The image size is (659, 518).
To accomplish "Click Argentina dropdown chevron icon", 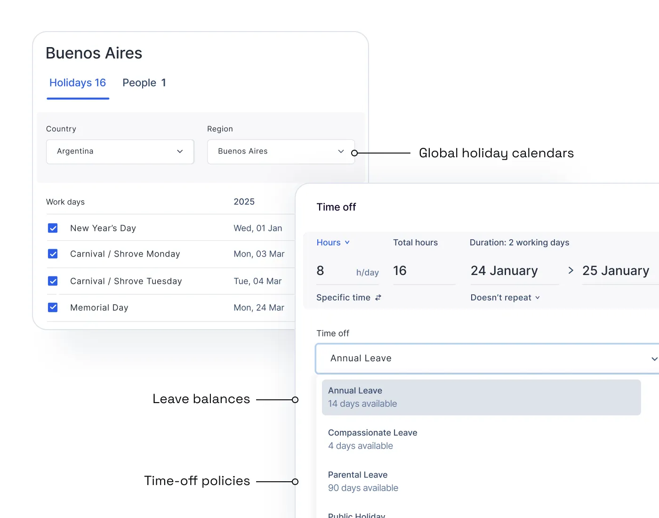I will [x=180, y=152].
